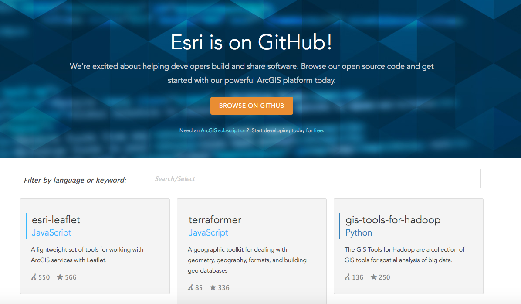Click the 'Filter by language or keyword:' label
Viewport: 521px width, 304px height.
[75, 180]
